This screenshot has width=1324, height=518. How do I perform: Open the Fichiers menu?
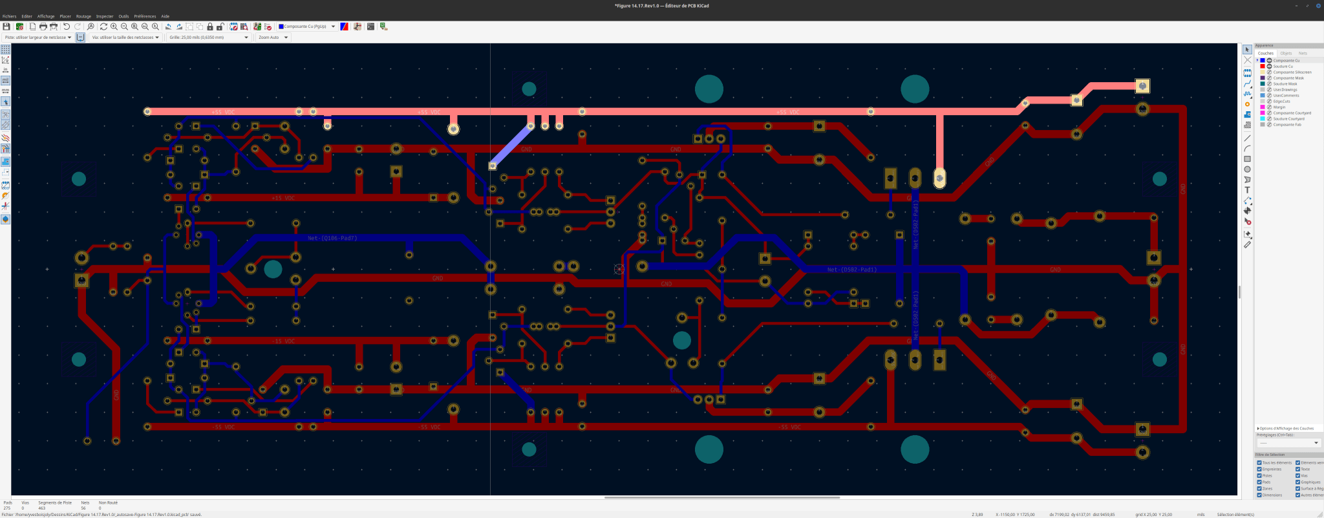(9, 16)
